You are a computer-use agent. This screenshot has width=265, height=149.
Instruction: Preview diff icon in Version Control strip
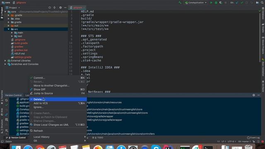(7, 120)
